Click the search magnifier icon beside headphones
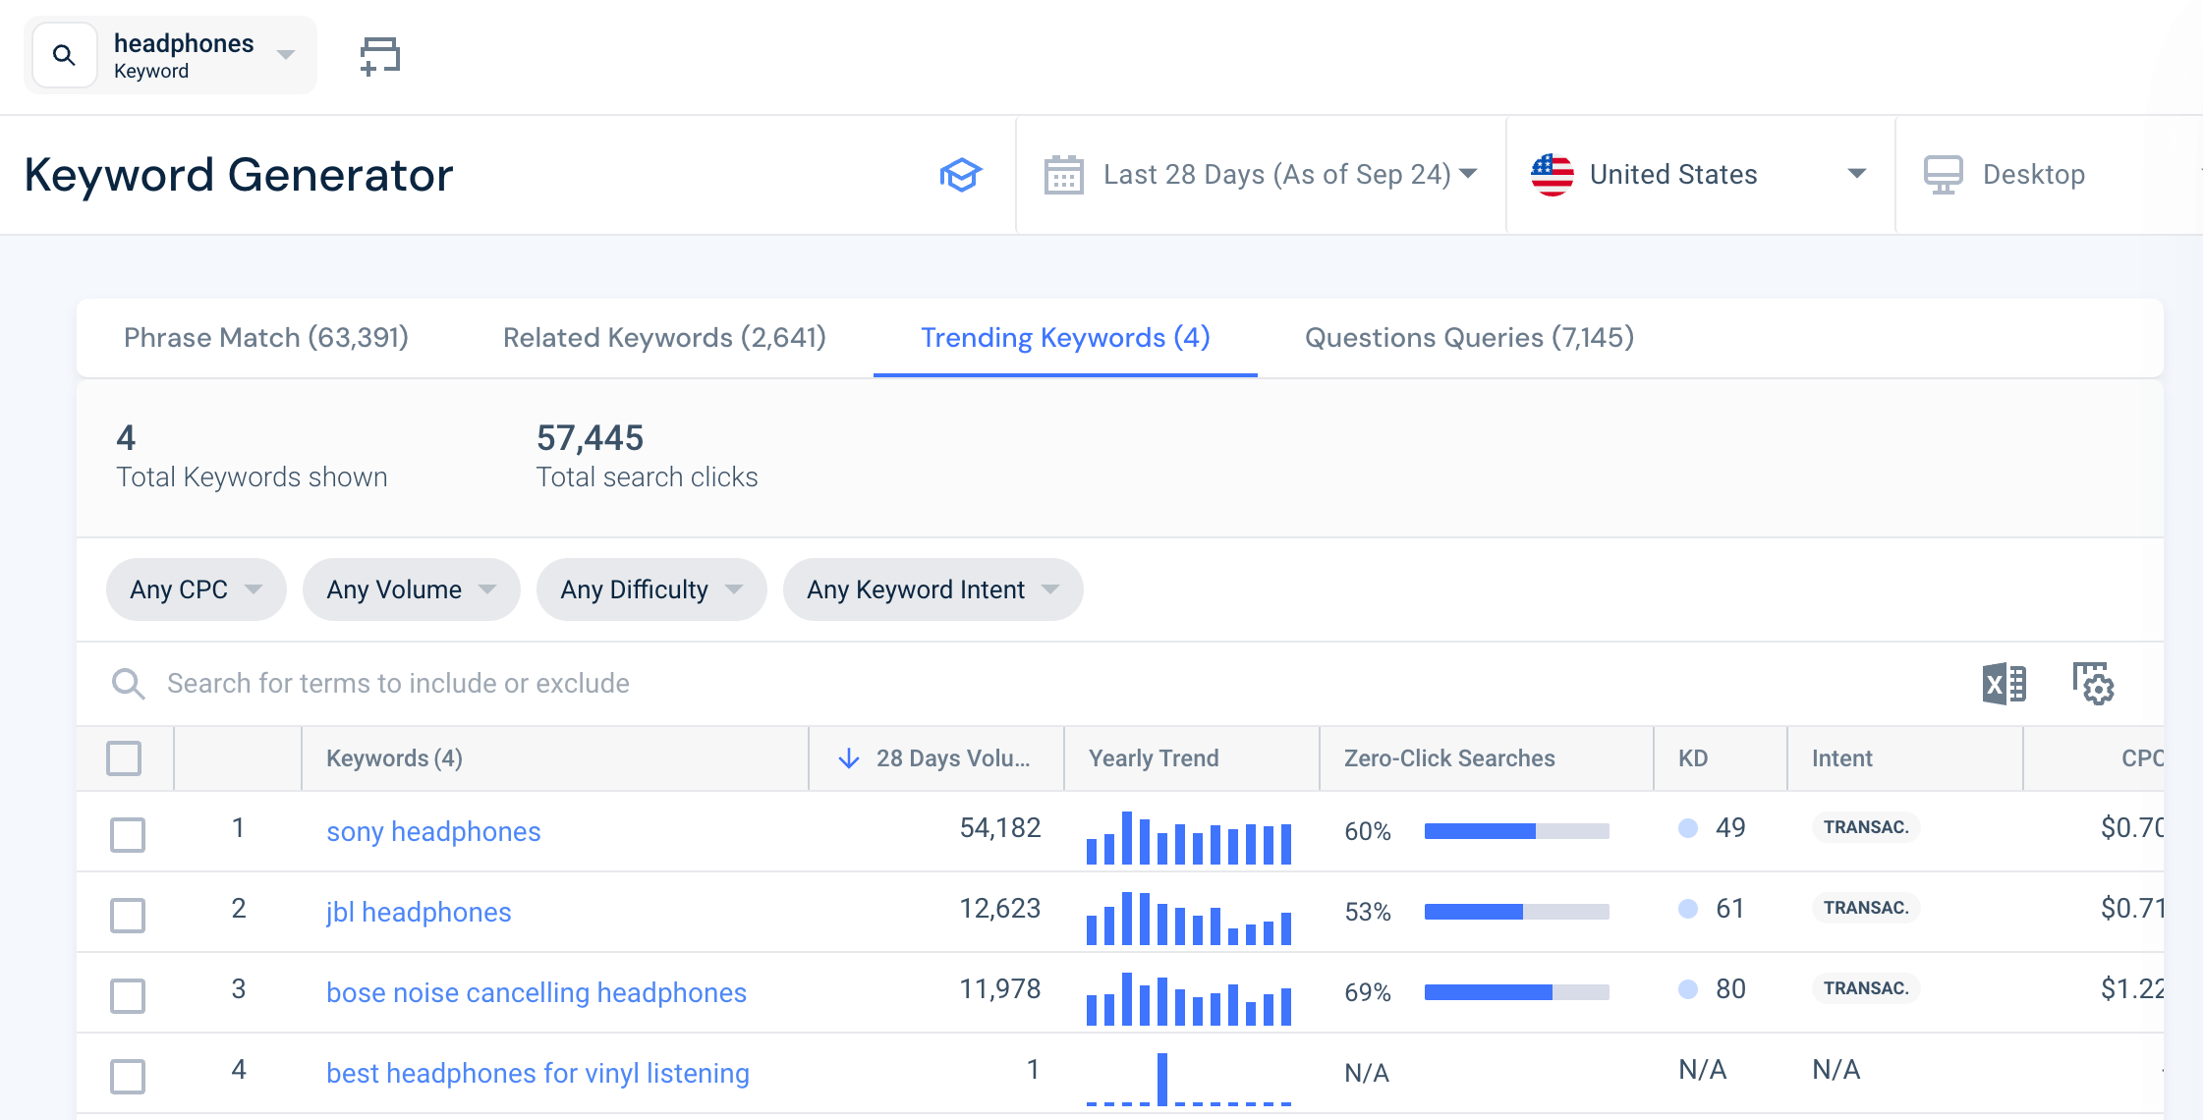The height and width of the screenshot is (1120, 2203). [64, 55]
